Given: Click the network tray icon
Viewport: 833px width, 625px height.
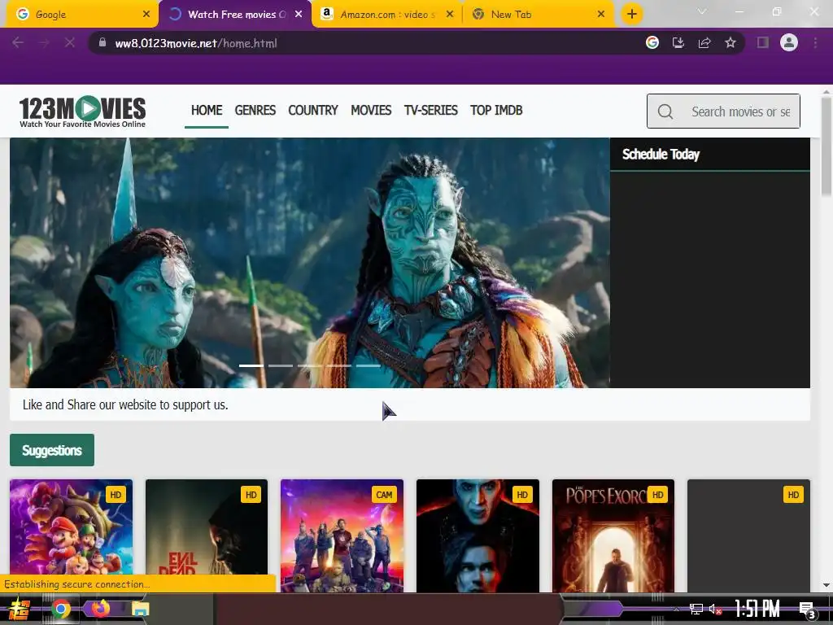Looking at the screenshot, I should point(696,609).
